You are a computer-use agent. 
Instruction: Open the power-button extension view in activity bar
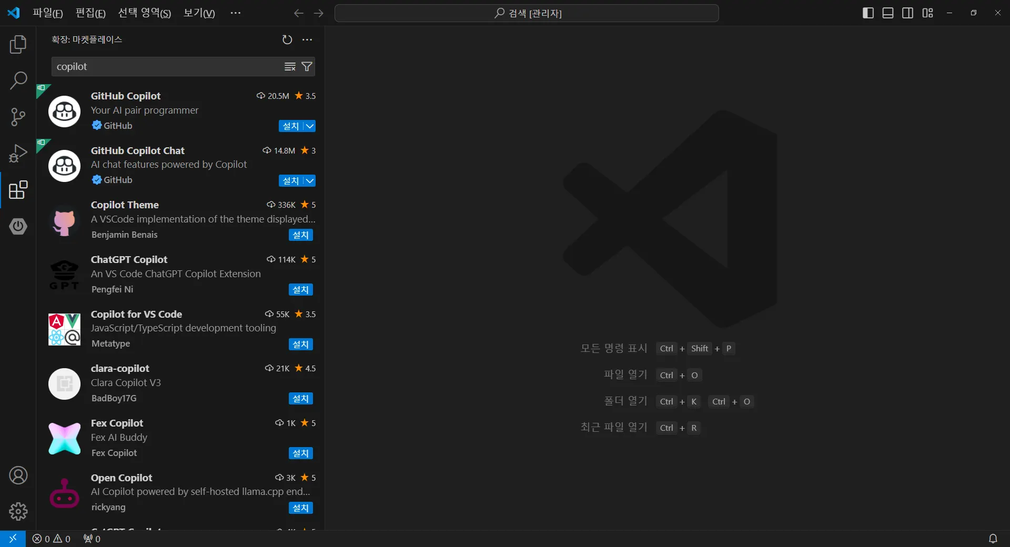[18, 226]
